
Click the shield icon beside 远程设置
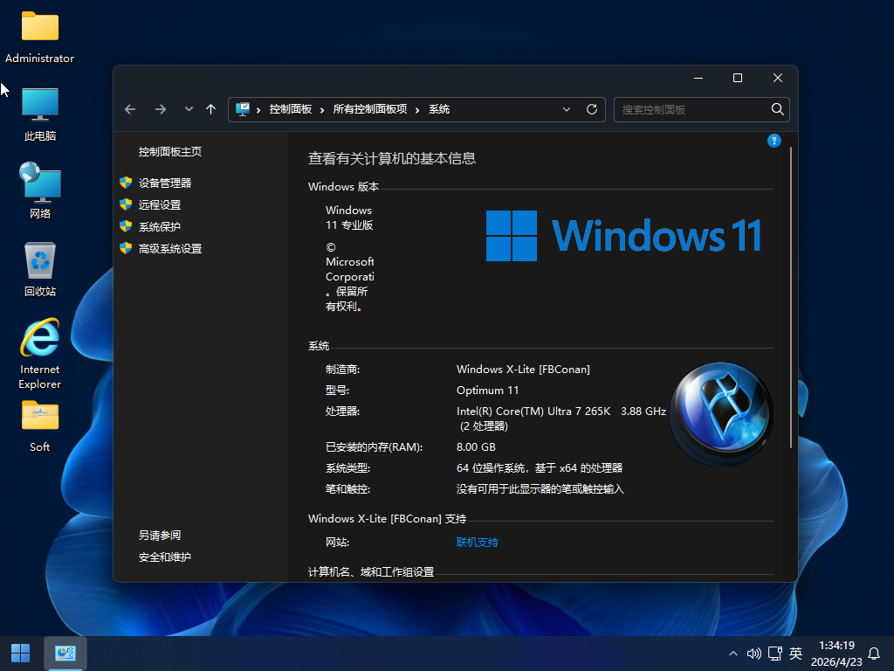point(126,204)
